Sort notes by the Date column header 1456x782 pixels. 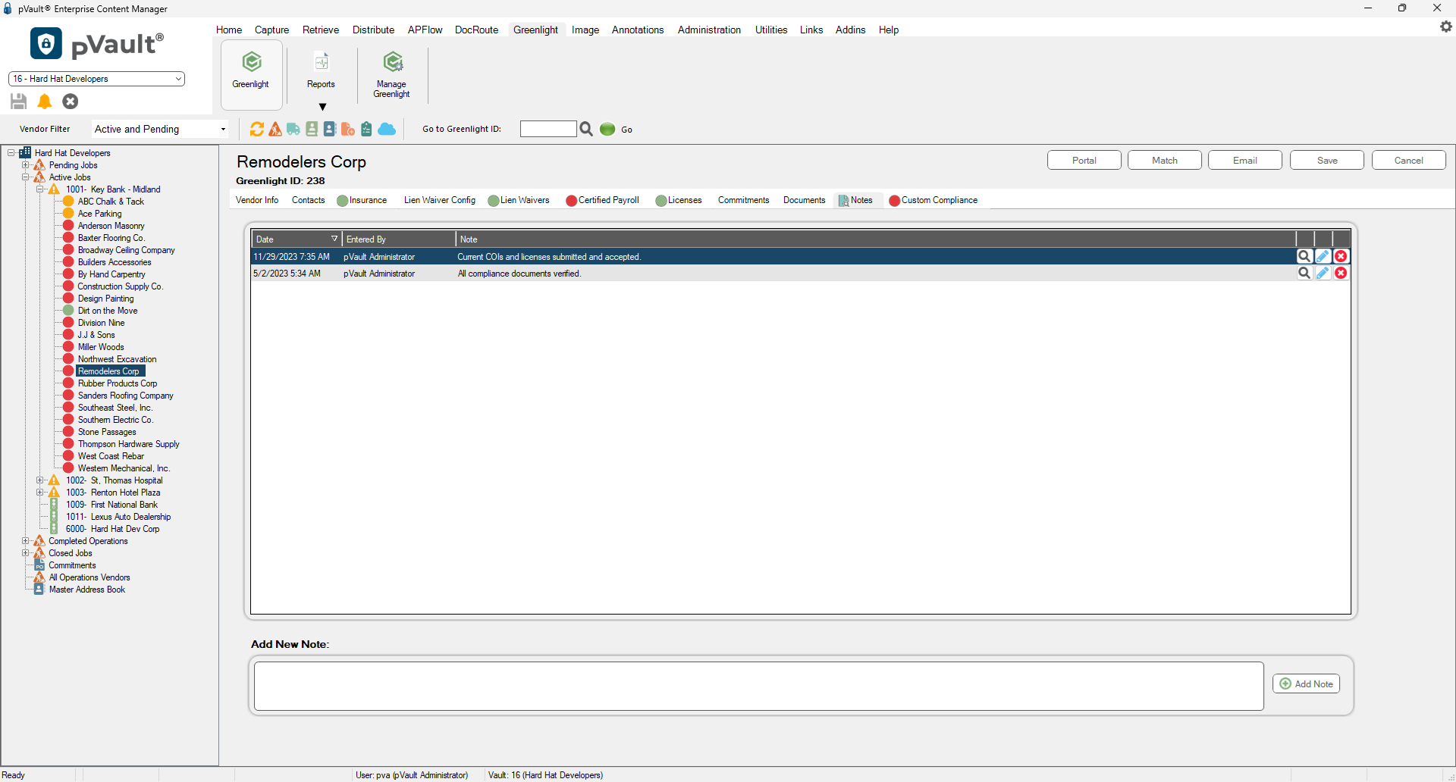(x=297, y=239)
